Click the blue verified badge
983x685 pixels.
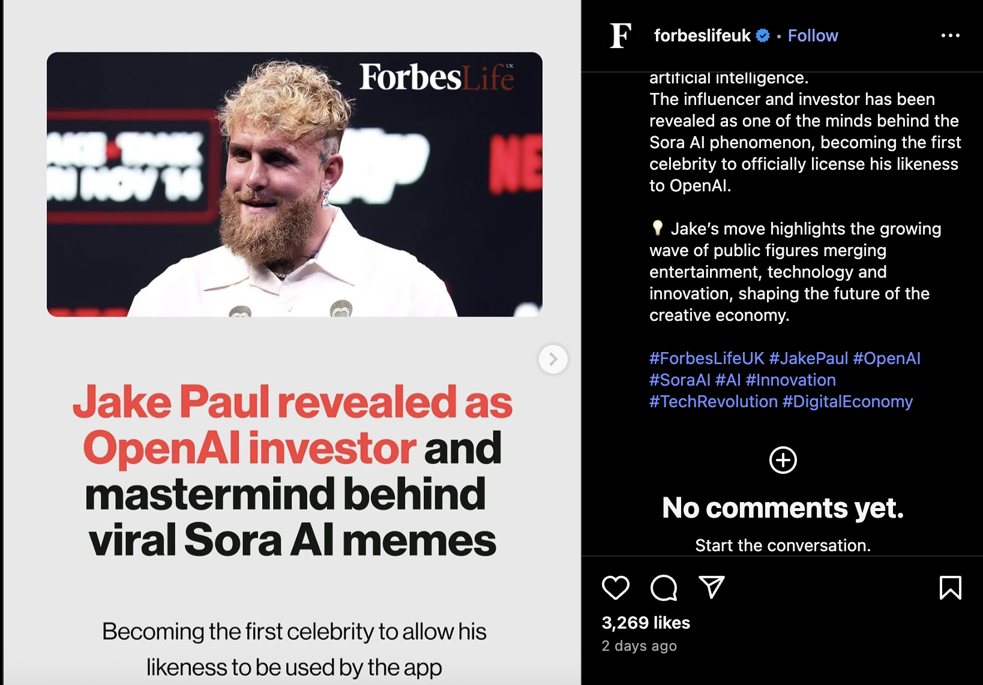[763, 36]
